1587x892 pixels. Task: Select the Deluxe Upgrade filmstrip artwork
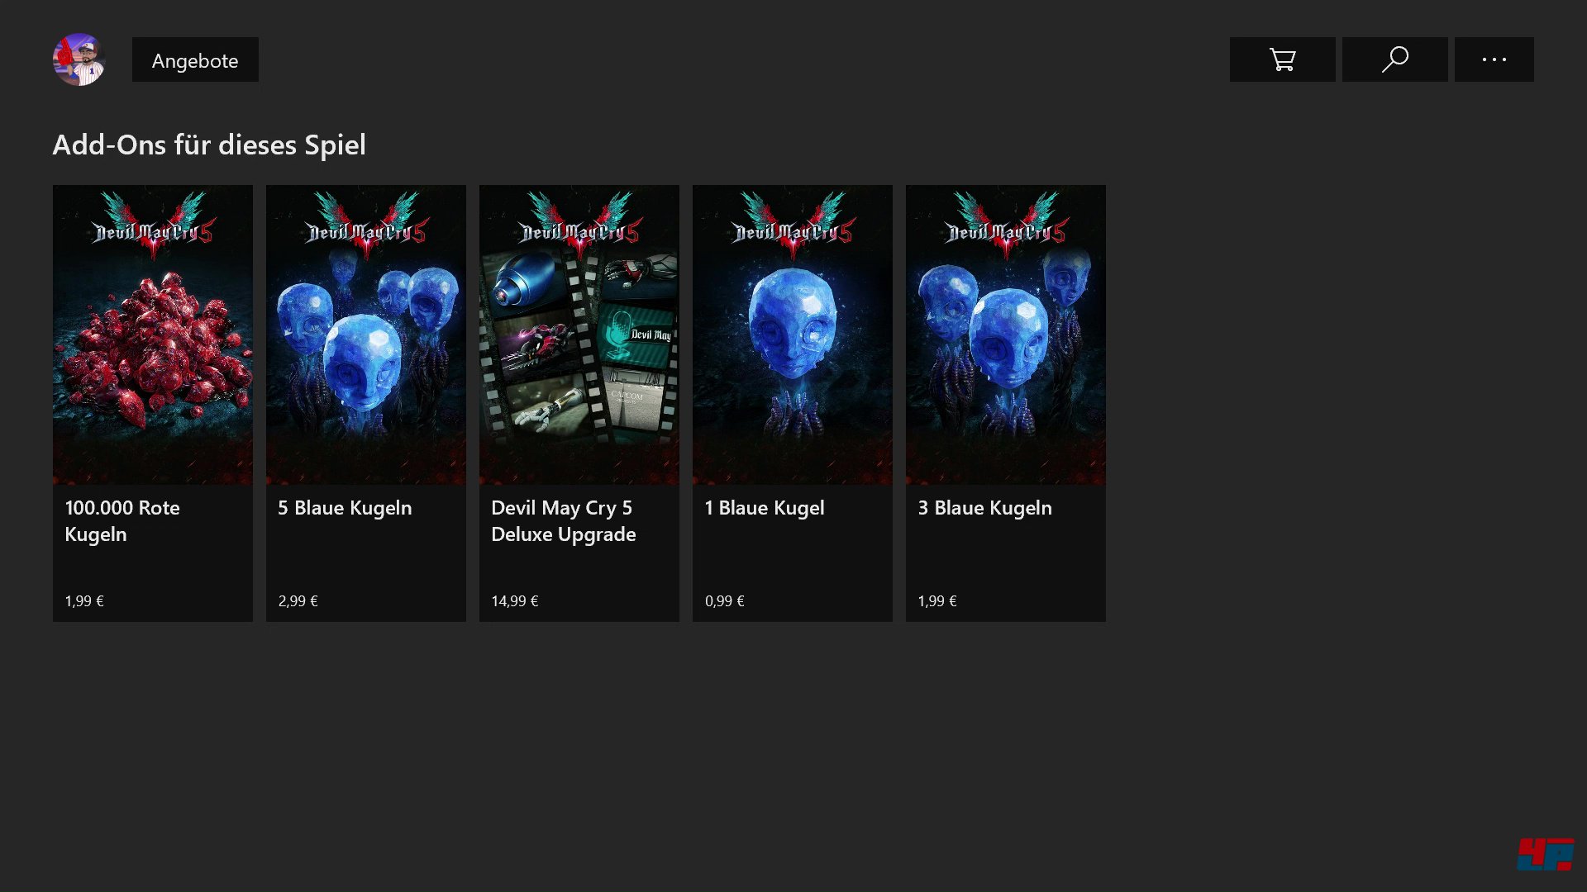point(579,334)
